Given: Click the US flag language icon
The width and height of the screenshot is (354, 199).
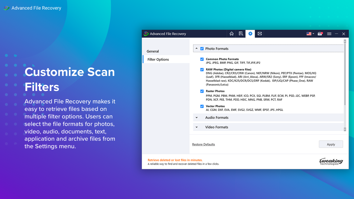Looking at the screenshot, I should (x=309, y=34).
